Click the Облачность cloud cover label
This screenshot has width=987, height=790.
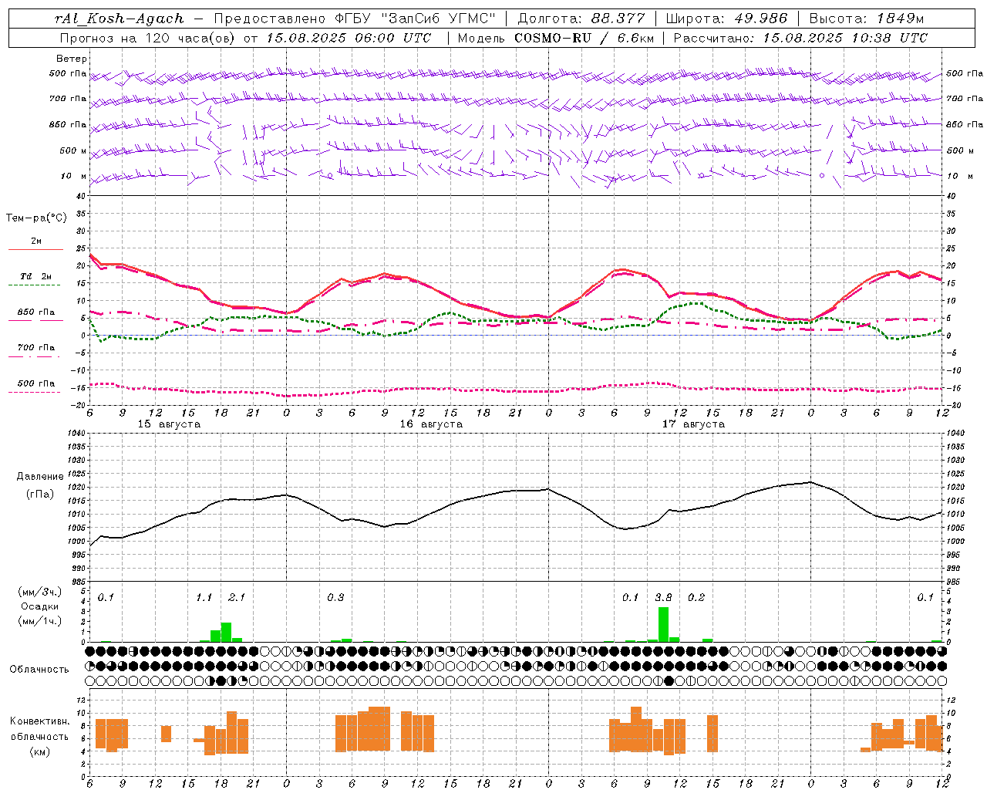pyautogui.click(x=40, y=670)
